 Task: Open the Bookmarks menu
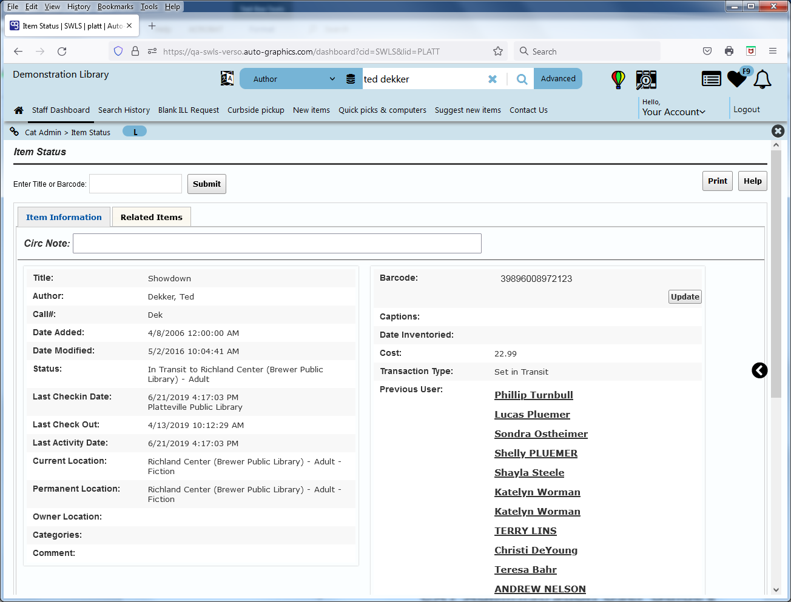coord(115,7)
